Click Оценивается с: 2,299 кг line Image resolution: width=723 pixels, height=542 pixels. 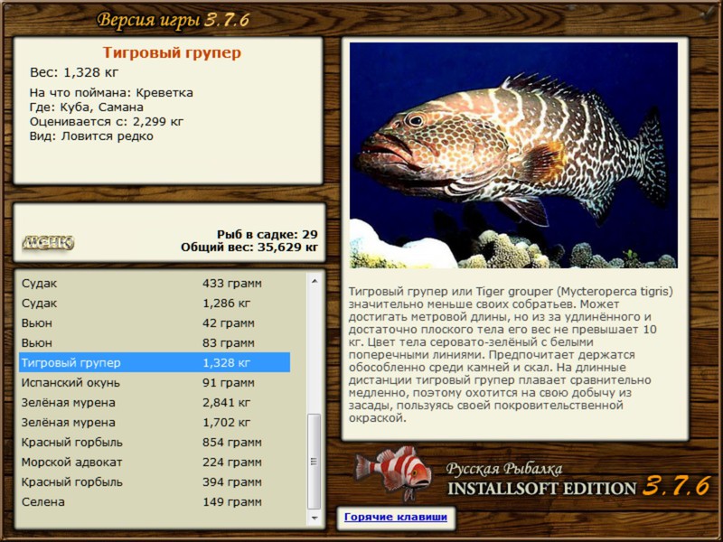click(107, 122)
